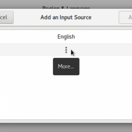The width and height of the screenshot is (132, 132).
Task: Click the Add an Input Source title
Action: coord(66,17)
